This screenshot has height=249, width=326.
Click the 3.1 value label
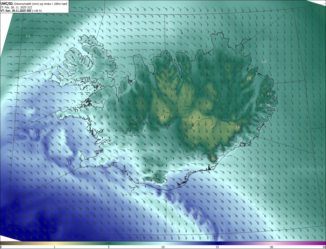pyautogui.click(x=162, y=117)
